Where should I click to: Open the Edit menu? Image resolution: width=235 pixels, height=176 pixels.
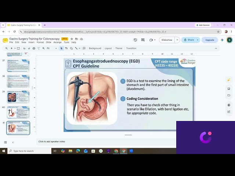point(17,43)
